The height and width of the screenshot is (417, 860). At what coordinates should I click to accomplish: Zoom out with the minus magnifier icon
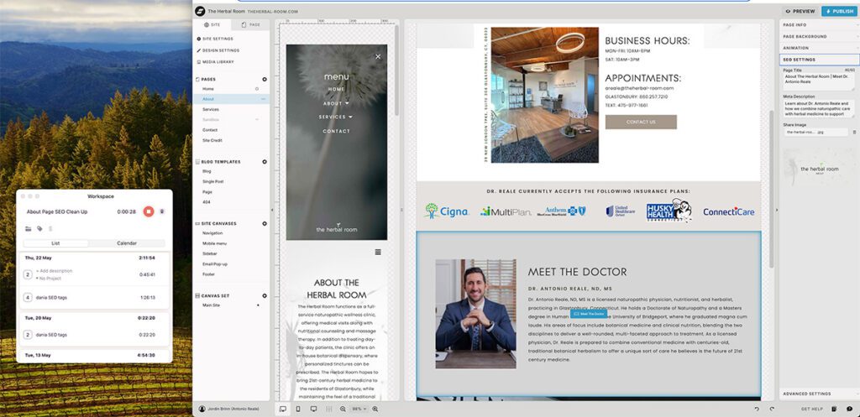tap(343, 409)
